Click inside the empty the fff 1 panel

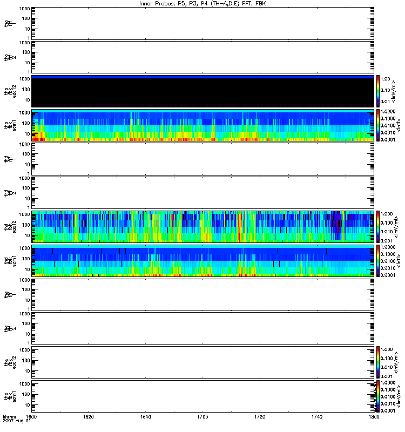point(202,294)
